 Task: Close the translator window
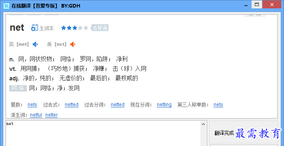pyautogui.click(x=272, y=5)
